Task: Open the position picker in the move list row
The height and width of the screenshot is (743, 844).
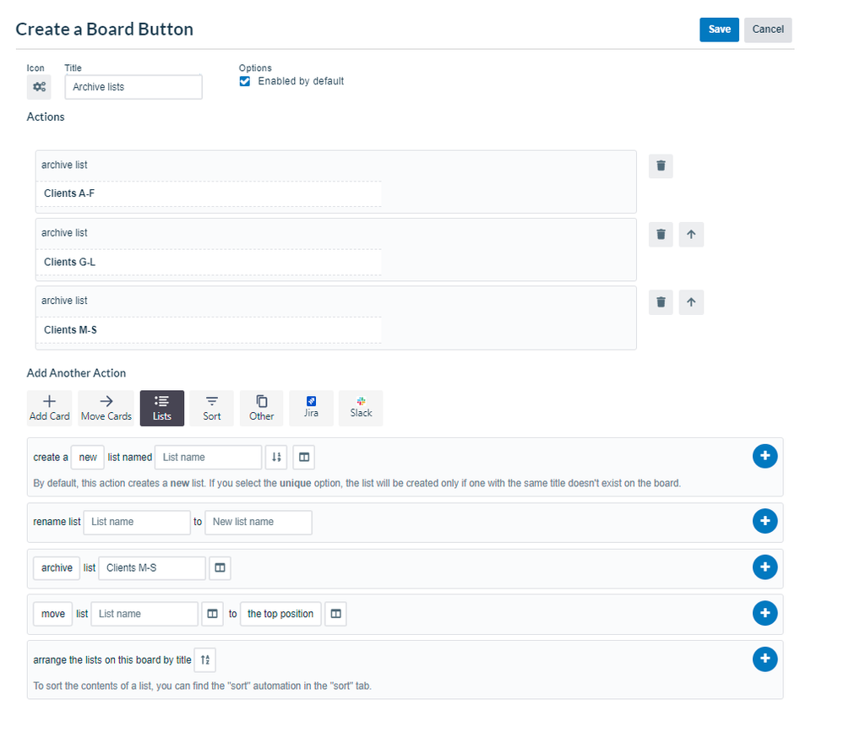Action: [335, 614]
